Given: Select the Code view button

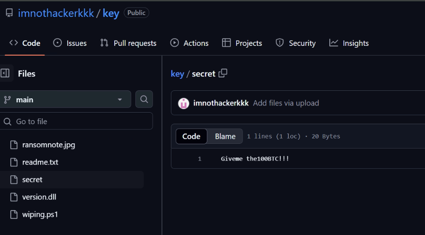Looking at the screenshot, I should click(191, 136).
